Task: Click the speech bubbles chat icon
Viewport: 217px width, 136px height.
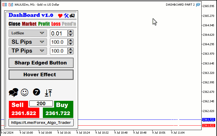Action: [13, 93]
